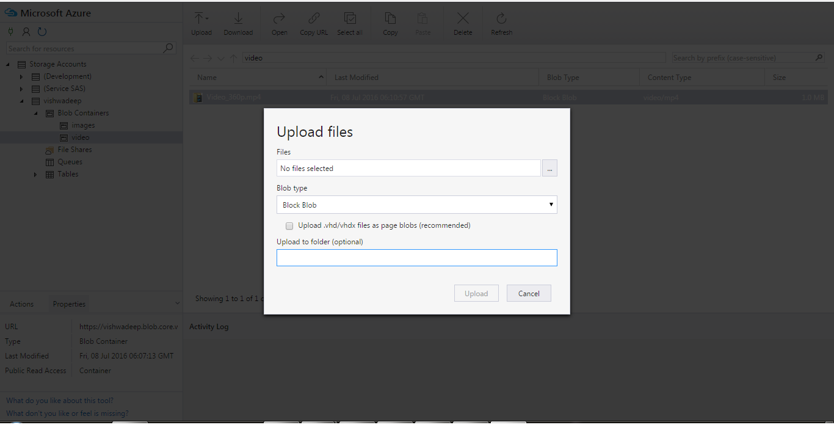Switch to the Actions tab
Viewport: 834px width, 433px height.
(x=21, y=304)
